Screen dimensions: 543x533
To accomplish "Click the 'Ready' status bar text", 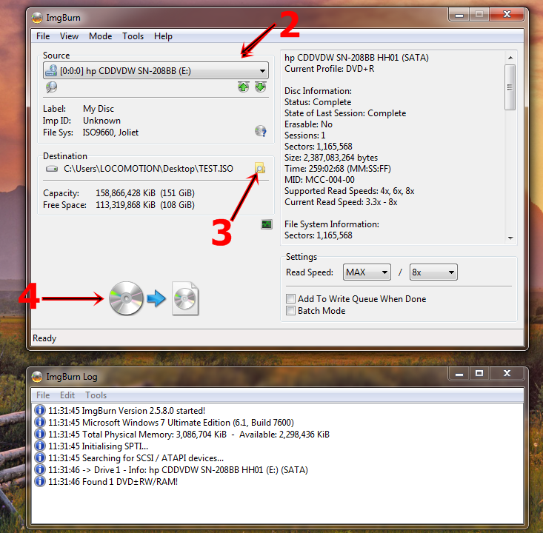I will (x=44, y=338).
